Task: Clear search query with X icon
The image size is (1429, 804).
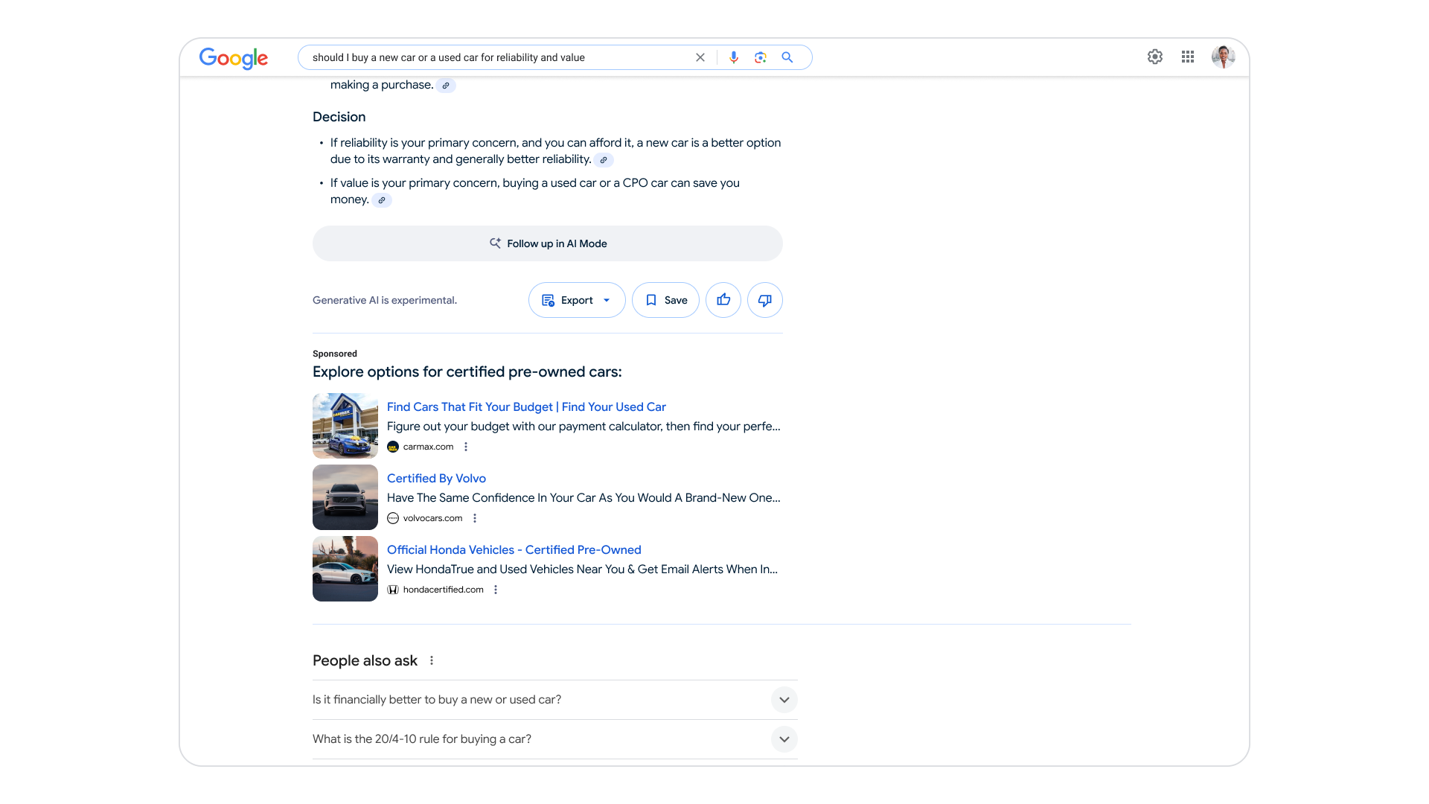Action: coord(700,57)
